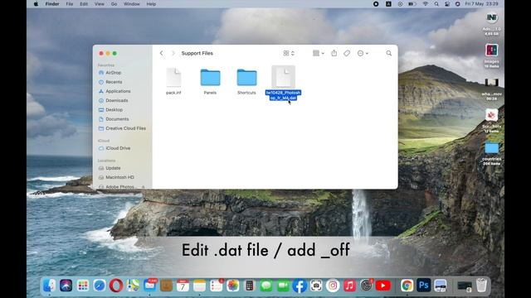Screen dimensions: 531x298
Task: Open Safari from the Dock
Action: pyautogui.click(x=100, y=286)
